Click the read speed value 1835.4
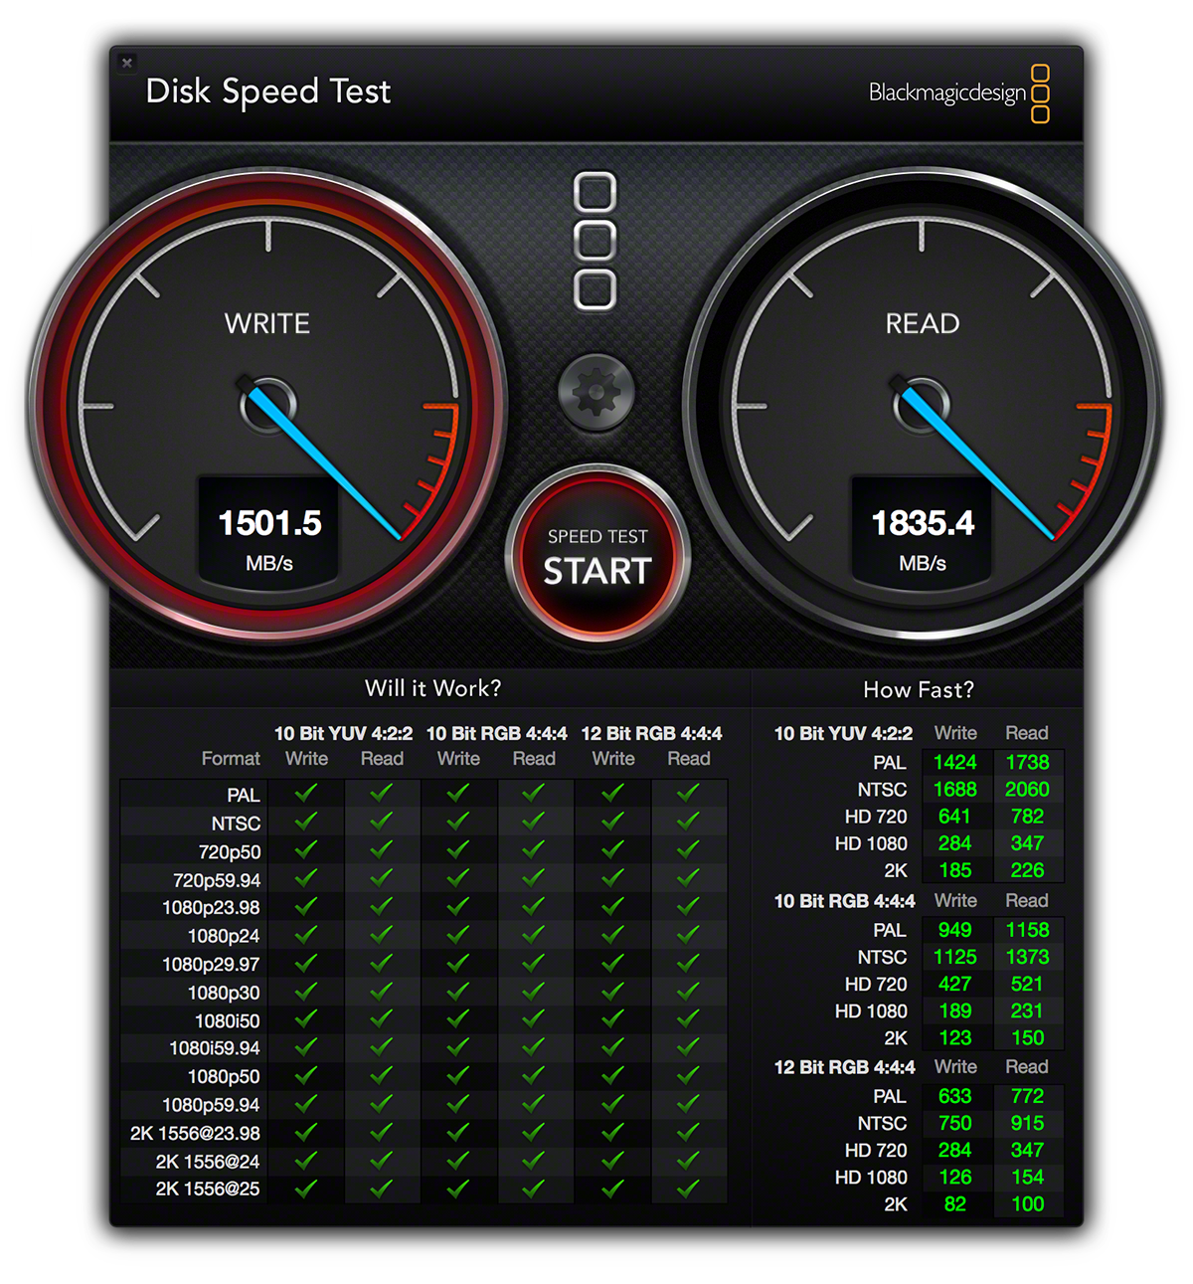 923,522
